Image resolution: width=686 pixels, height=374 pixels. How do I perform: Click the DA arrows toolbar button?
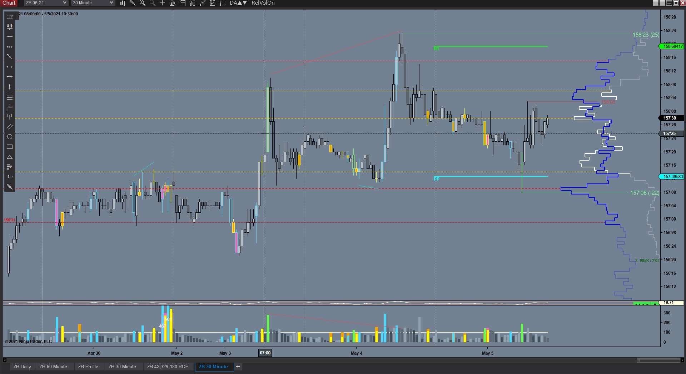pyautogui.click(x=238, y=3)
